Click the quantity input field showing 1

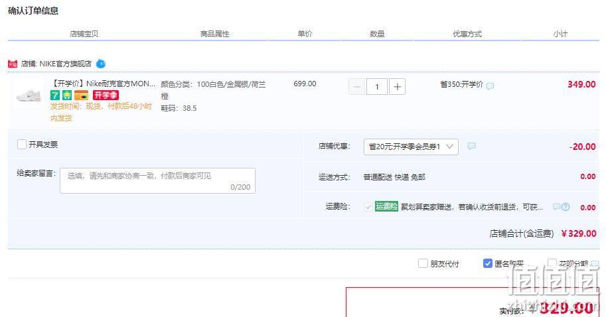[377, 87]
